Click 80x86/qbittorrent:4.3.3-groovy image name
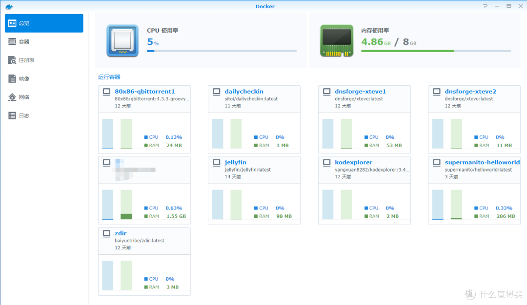The image size is (527, 305). point(152,98)
